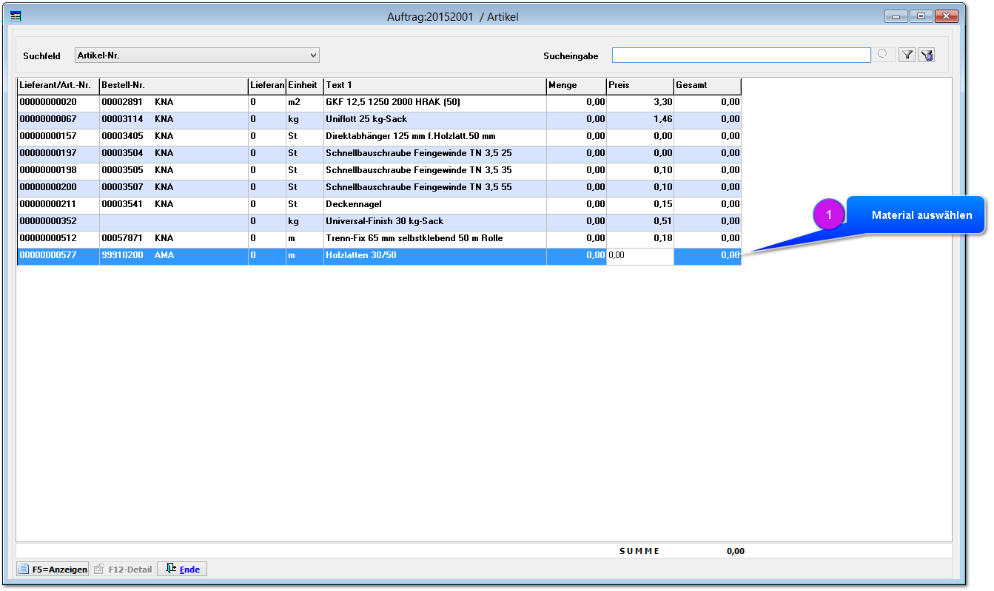
Task: Click the Einheit column header
Action: tap(305, 86)
